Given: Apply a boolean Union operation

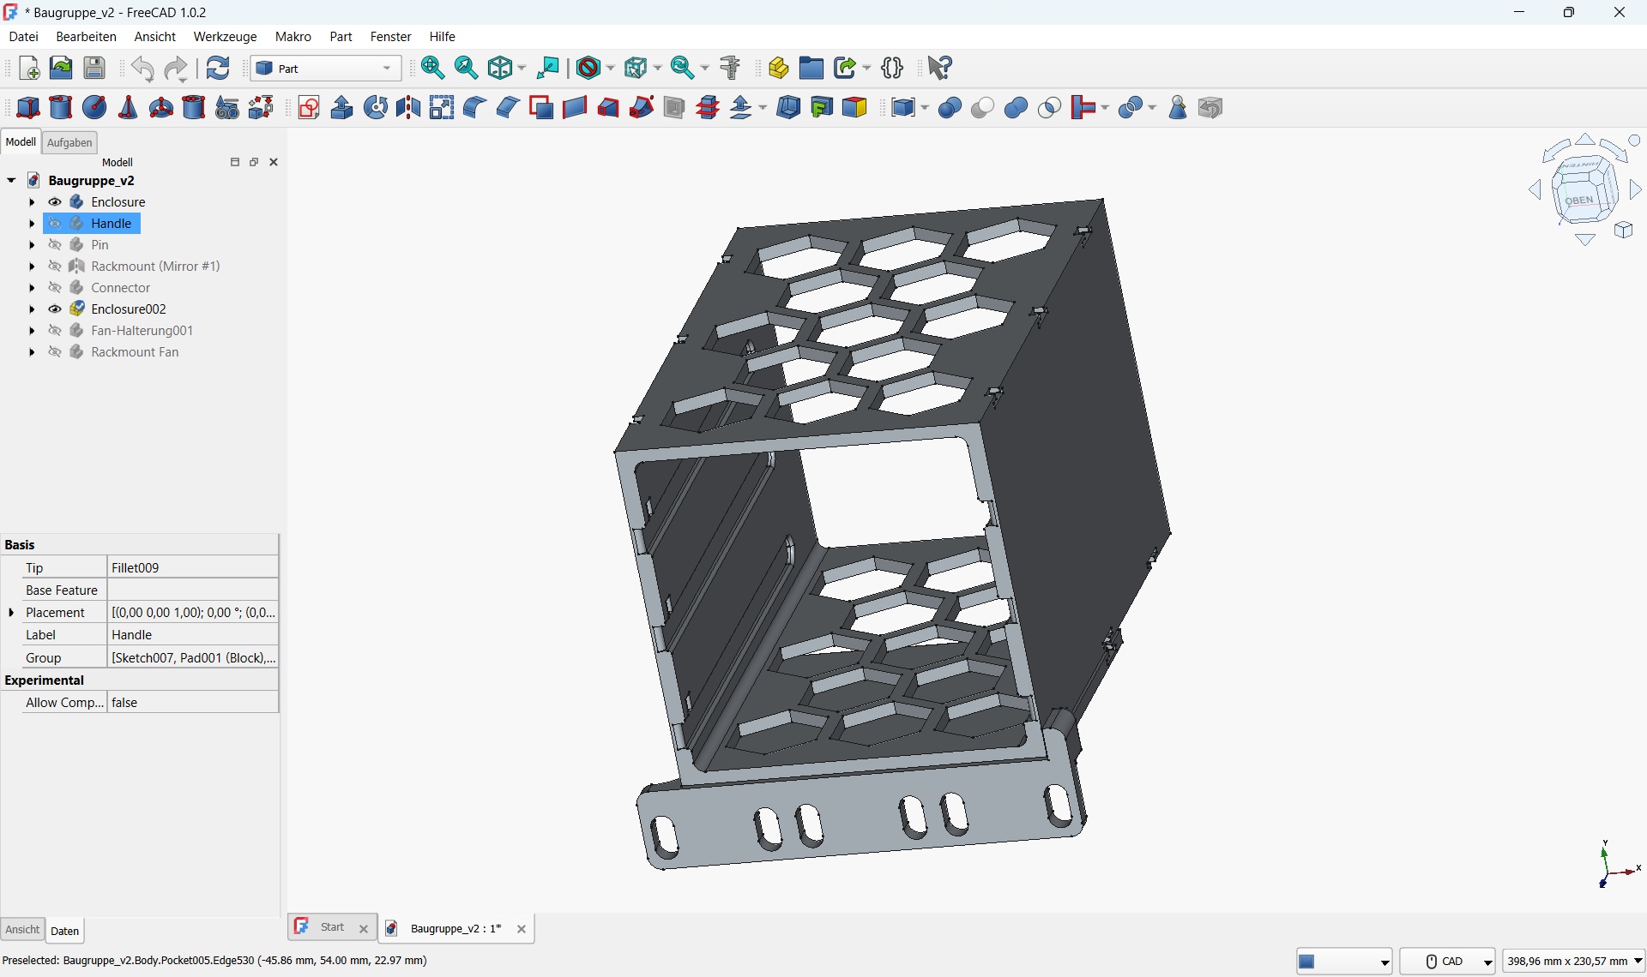Looking at the screenshot, I should 1016,107.
